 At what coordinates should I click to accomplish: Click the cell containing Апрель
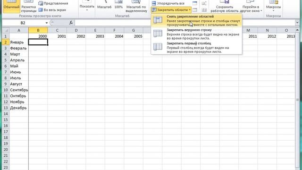[x=19, y=60]
